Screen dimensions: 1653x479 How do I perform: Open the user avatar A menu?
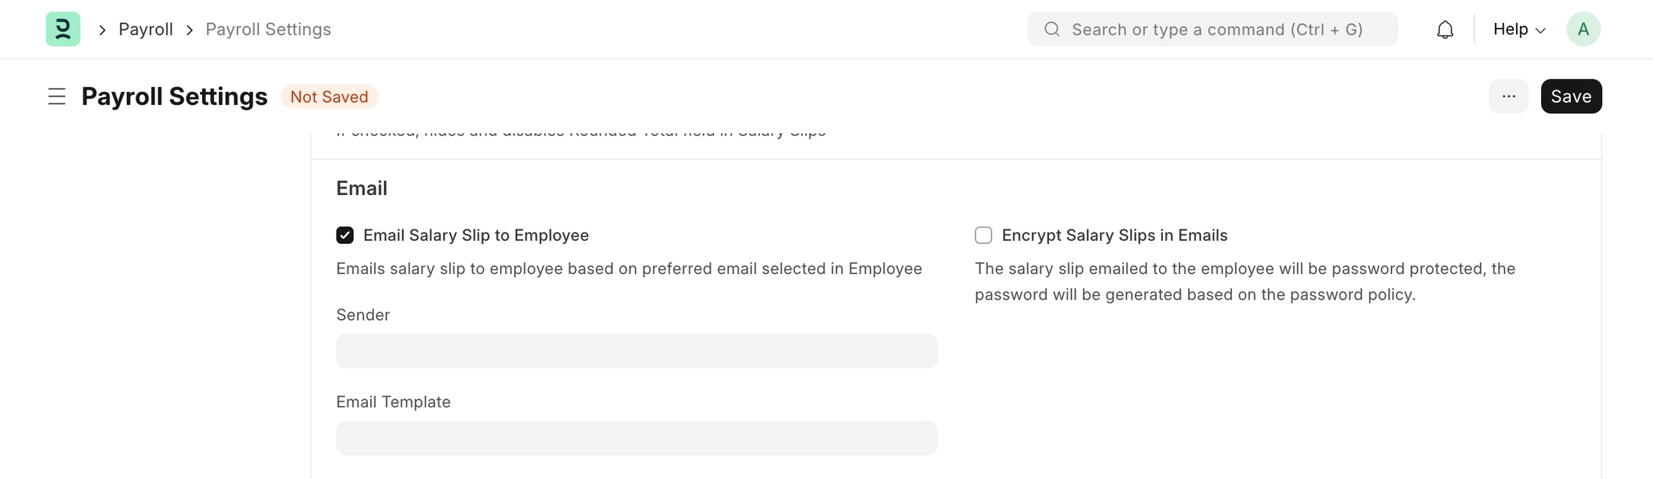coord(1583,29)
